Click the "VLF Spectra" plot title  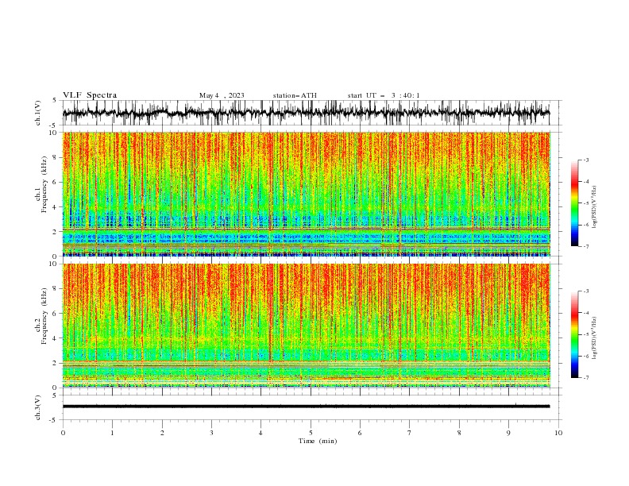click(90, 95)
